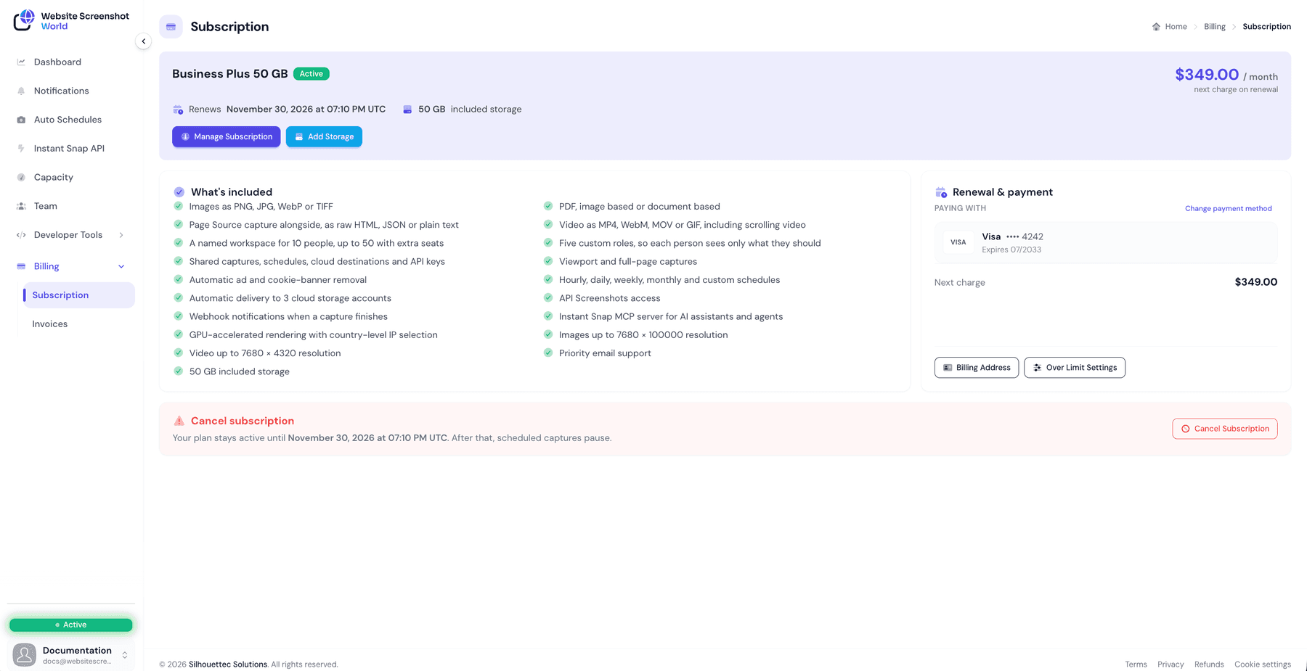
Task: Click the Billing breadcrumb link
Action: tap(1215, 27)
